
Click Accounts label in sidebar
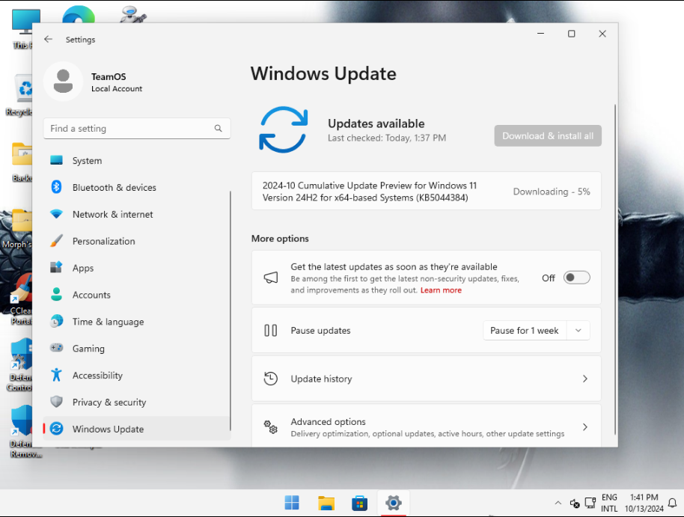pos(91,295)
